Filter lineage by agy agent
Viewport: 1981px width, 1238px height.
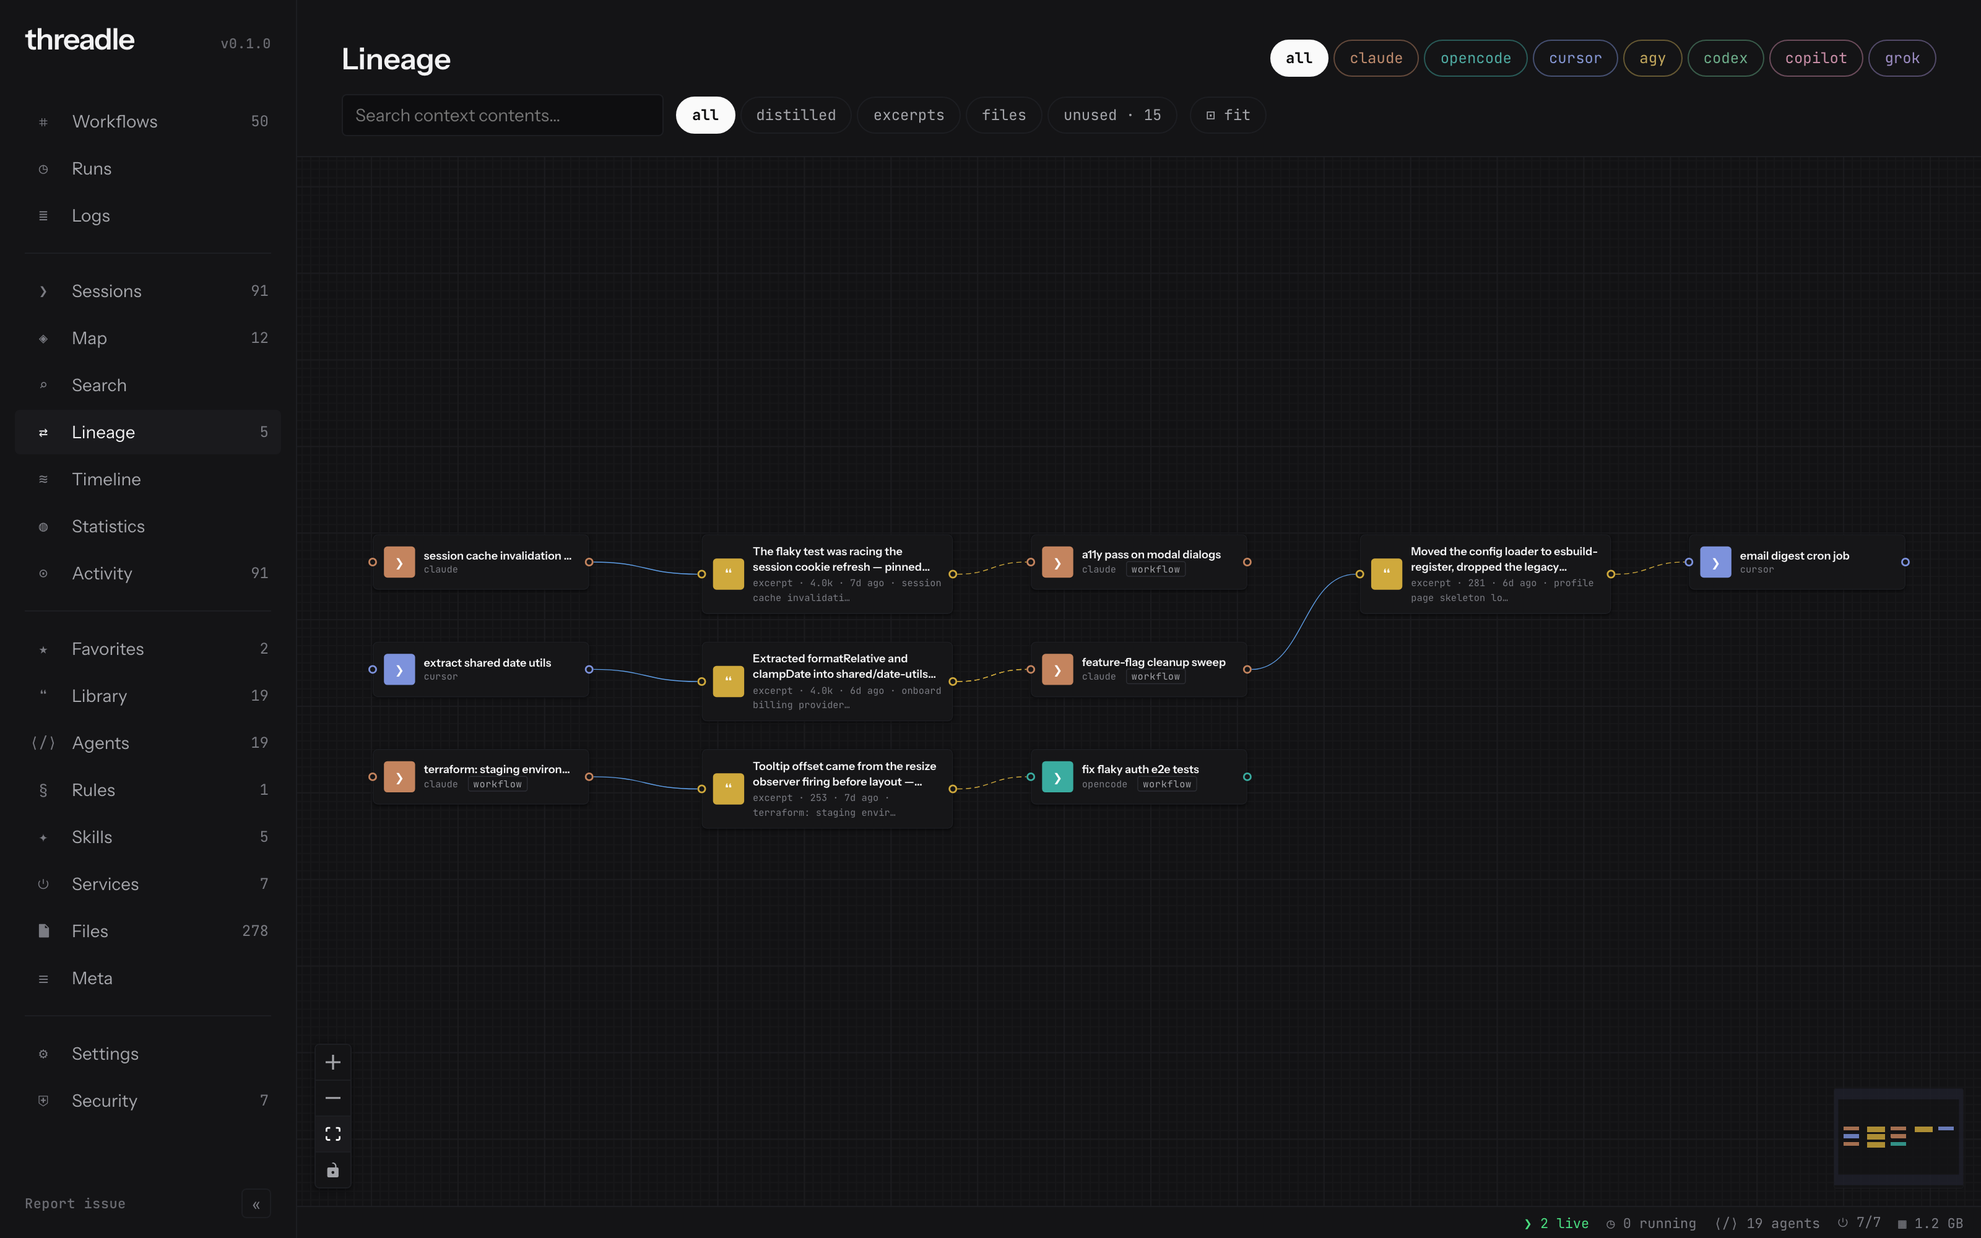(x=1652, y=58)
